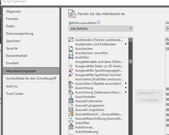Image resolution: width=169 pixels, height=135 pixels.
Task: Open the Formeln options category
Action: (x=31, y=19)
